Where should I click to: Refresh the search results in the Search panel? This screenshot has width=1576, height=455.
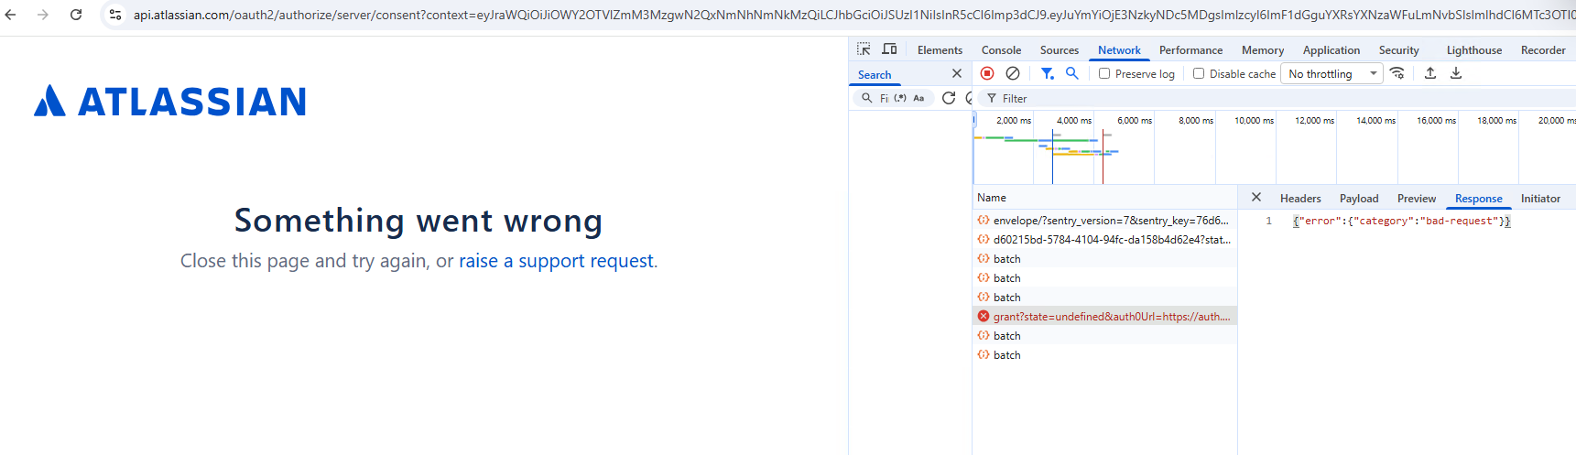pos(949,98)
